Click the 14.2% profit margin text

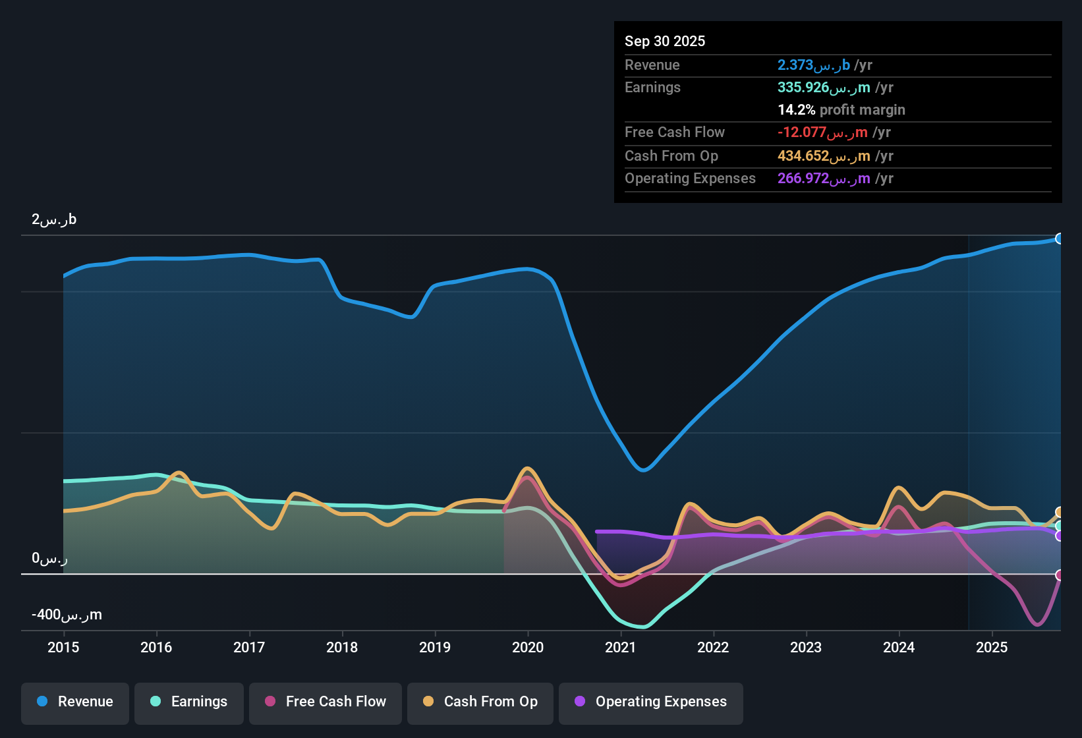841,109
